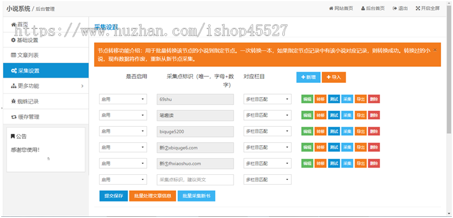Click 删除 for fhxiaoshuo.com row
This screenshot has width=453, height=218.
pos(374,163)
